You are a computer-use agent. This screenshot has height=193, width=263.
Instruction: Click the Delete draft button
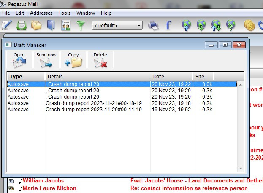click(100, 60)
